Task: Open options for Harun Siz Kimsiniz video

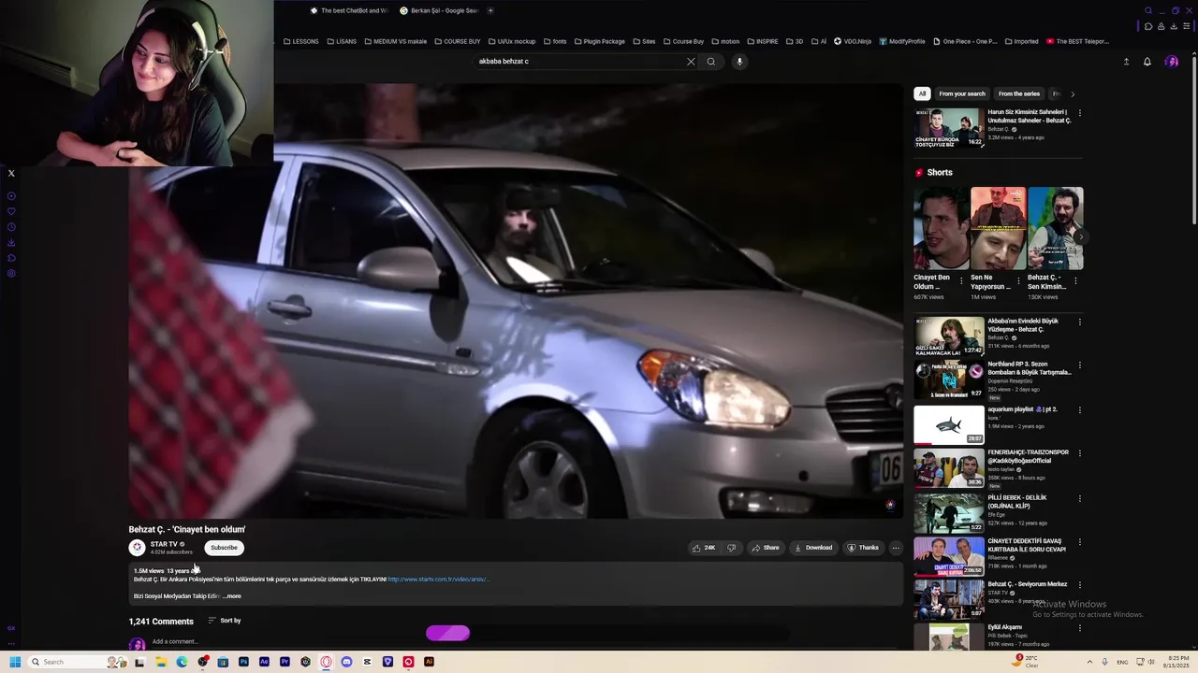Action: [x=1079, y=113]
